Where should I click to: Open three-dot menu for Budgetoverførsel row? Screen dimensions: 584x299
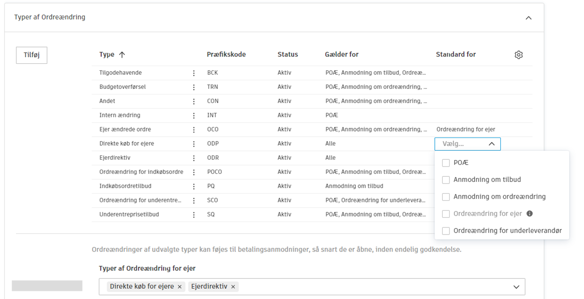tap(194, 87)
